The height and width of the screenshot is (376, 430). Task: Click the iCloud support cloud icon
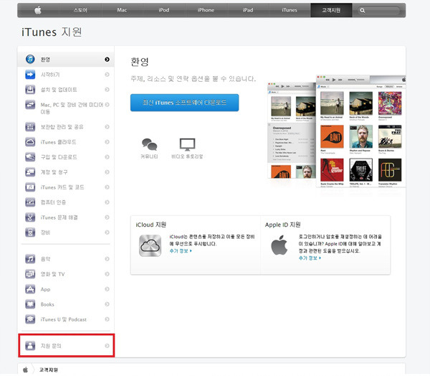(x=150, y=245)
